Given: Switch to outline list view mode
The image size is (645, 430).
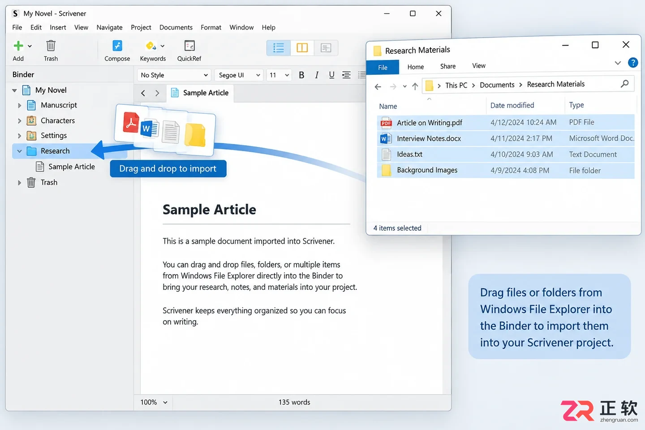Looking at the screenshot, I should [x=279, y=48].
